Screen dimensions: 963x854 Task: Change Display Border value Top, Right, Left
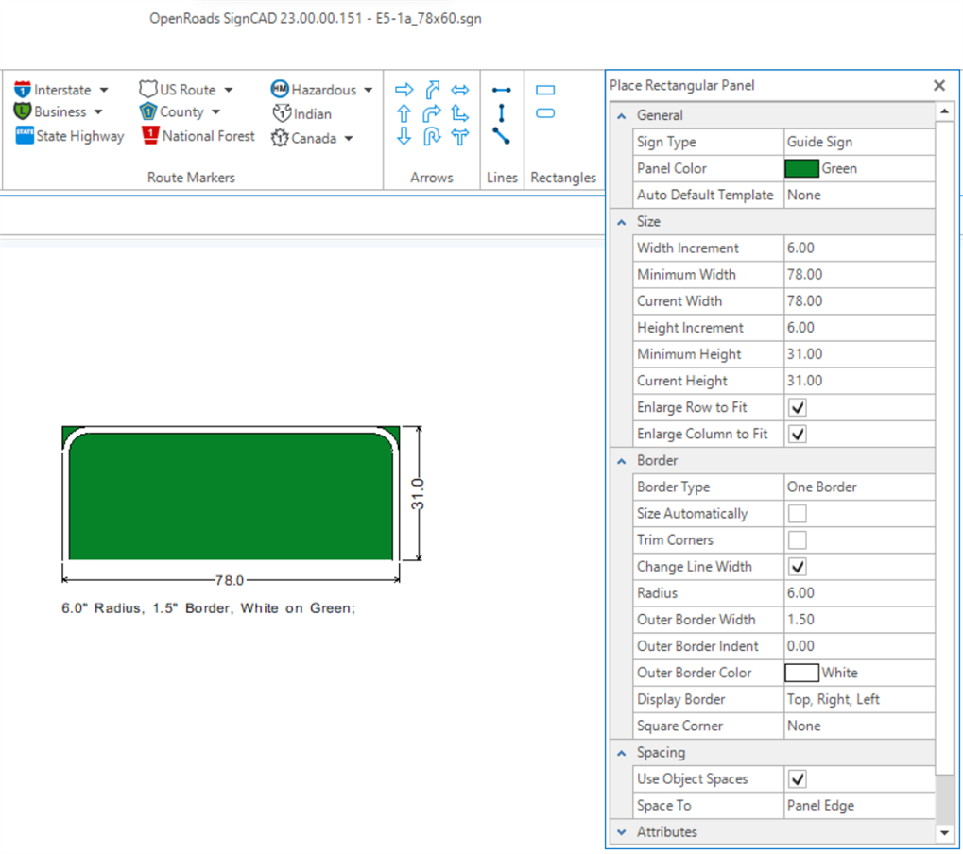tap(859, 699)
